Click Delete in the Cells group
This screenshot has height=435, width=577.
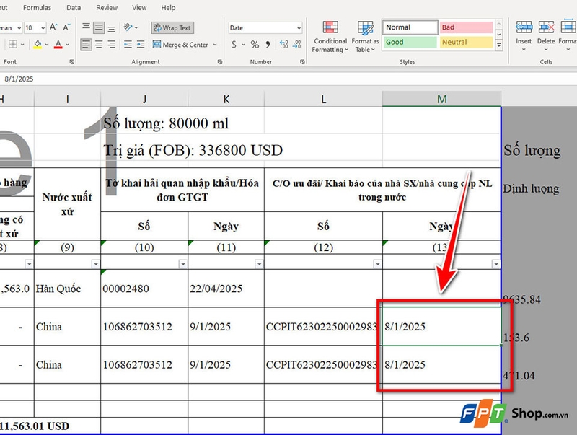pyautogui.click(x=546, y=32)
